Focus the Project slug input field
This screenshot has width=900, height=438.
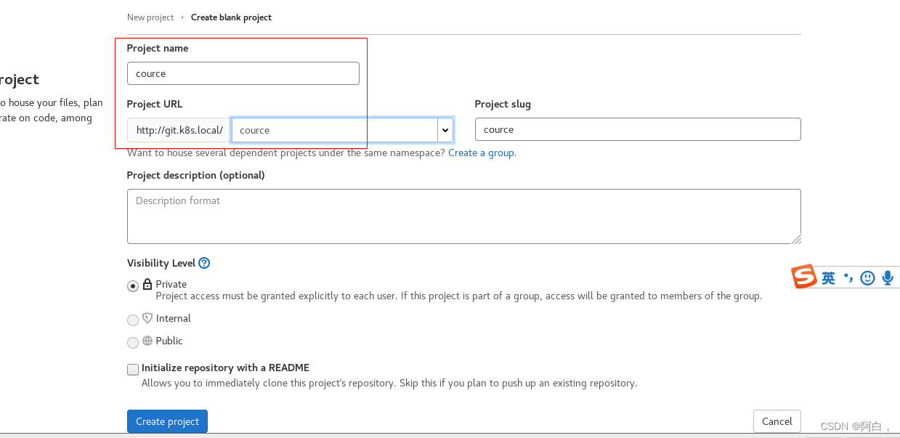tap(638, 129)
